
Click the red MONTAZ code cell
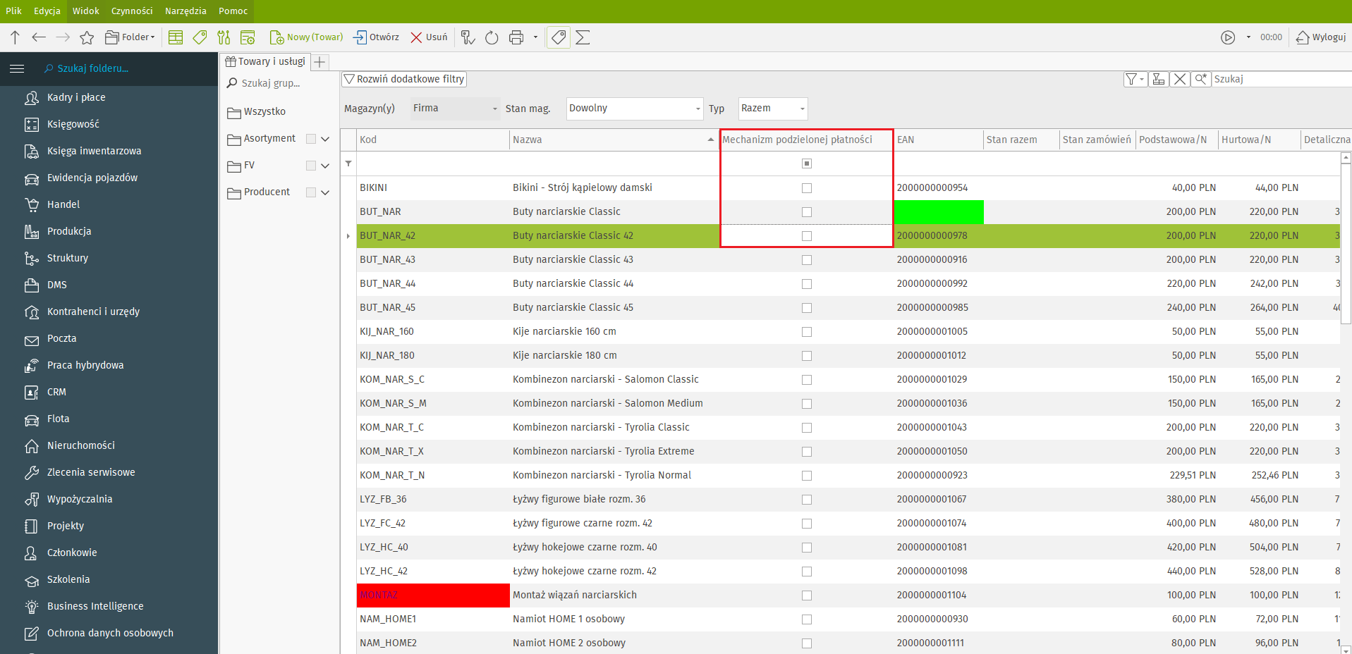pyautogui.click(x=433, y=596)
